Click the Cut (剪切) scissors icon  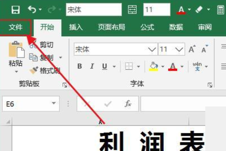(33, 45)
